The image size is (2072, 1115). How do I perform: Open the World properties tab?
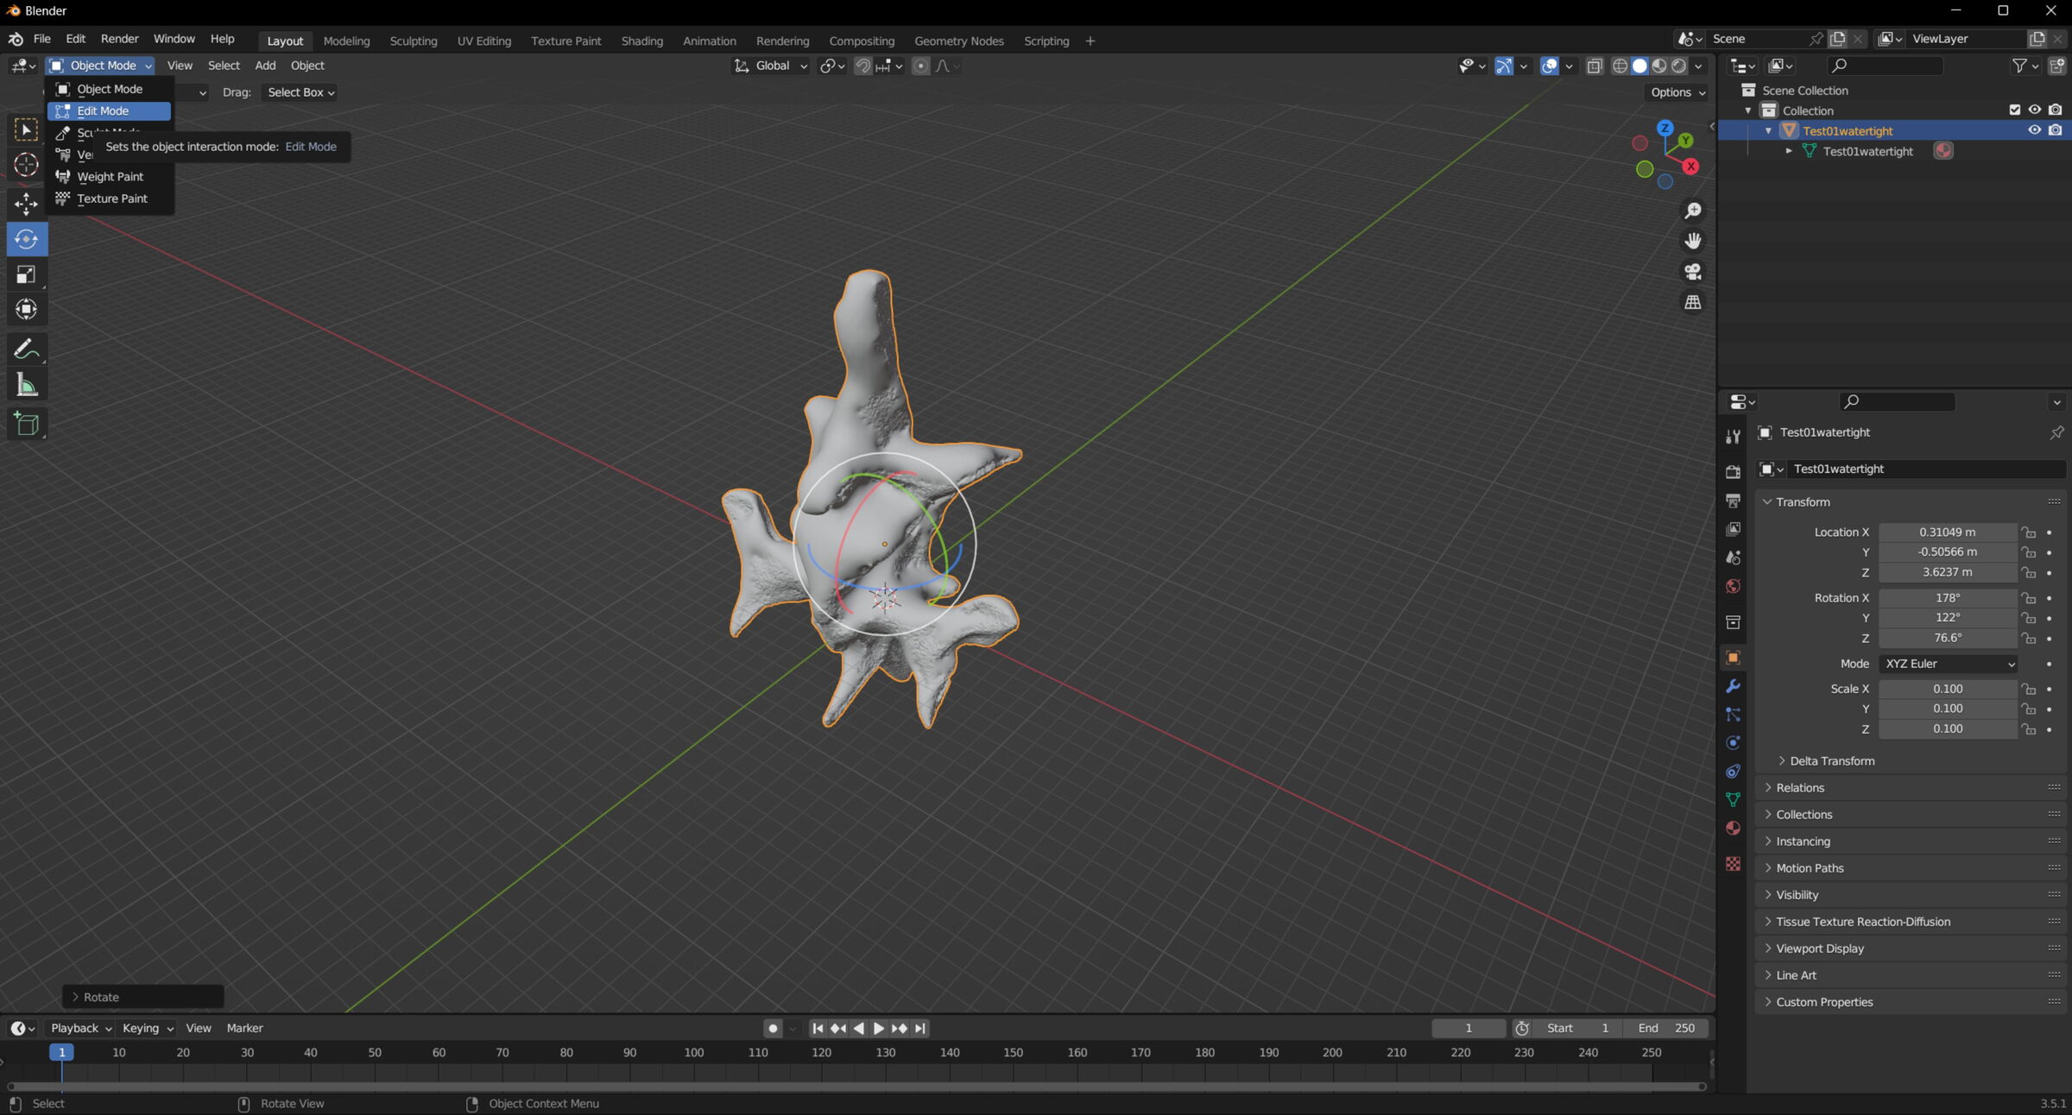tap(1733, 586)
